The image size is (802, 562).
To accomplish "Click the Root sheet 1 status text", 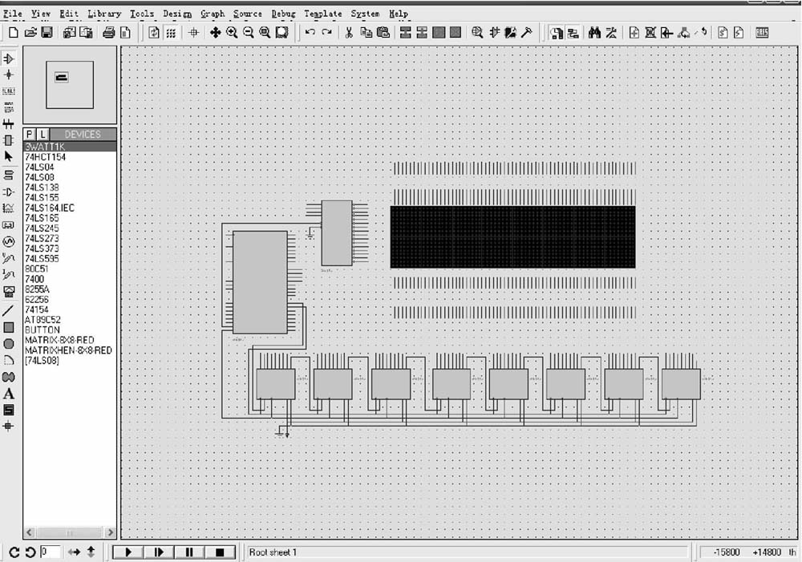I will (x=273, y=552).
